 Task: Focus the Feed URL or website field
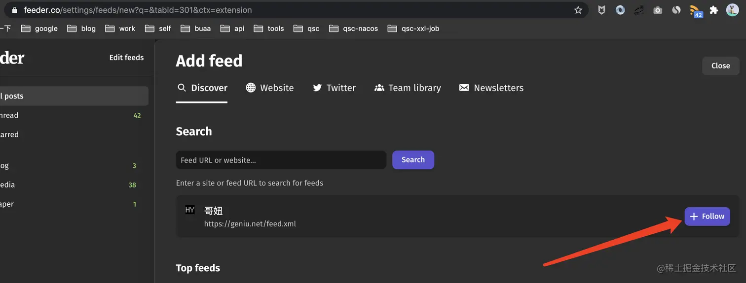click(281, 160)
